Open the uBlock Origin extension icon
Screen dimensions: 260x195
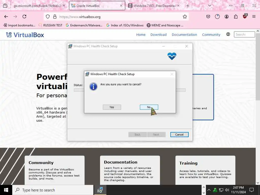click(x=245, y=16)
